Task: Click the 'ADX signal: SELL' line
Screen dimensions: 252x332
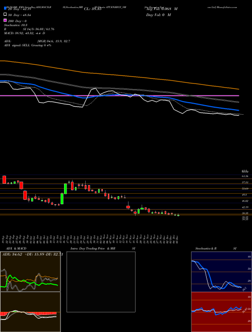Action: 28,45
